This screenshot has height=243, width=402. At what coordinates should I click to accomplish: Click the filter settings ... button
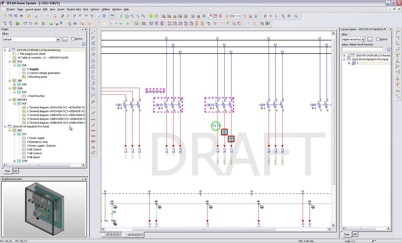(64, 39)
